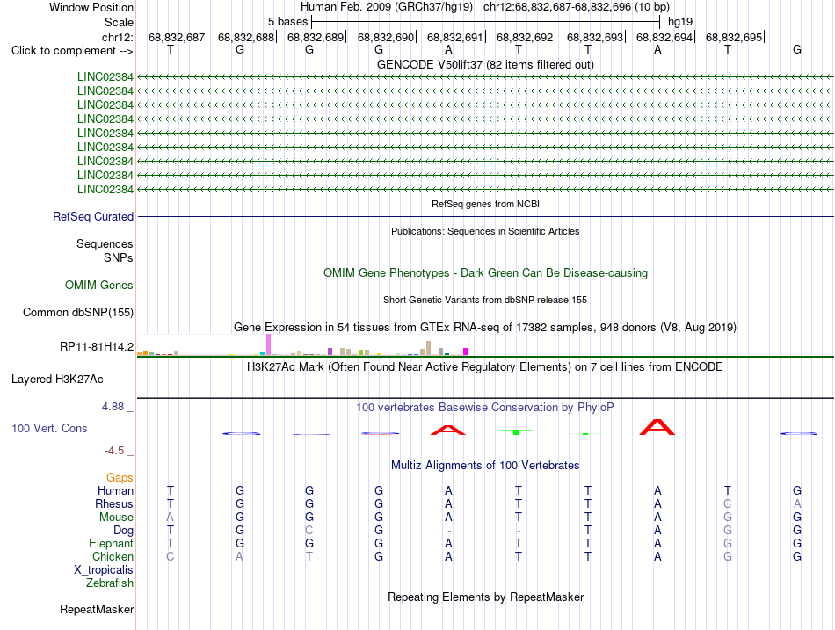835x630 pixels.
Task: Open OMIM Gene Phenotypes track title
Action: 485,272
